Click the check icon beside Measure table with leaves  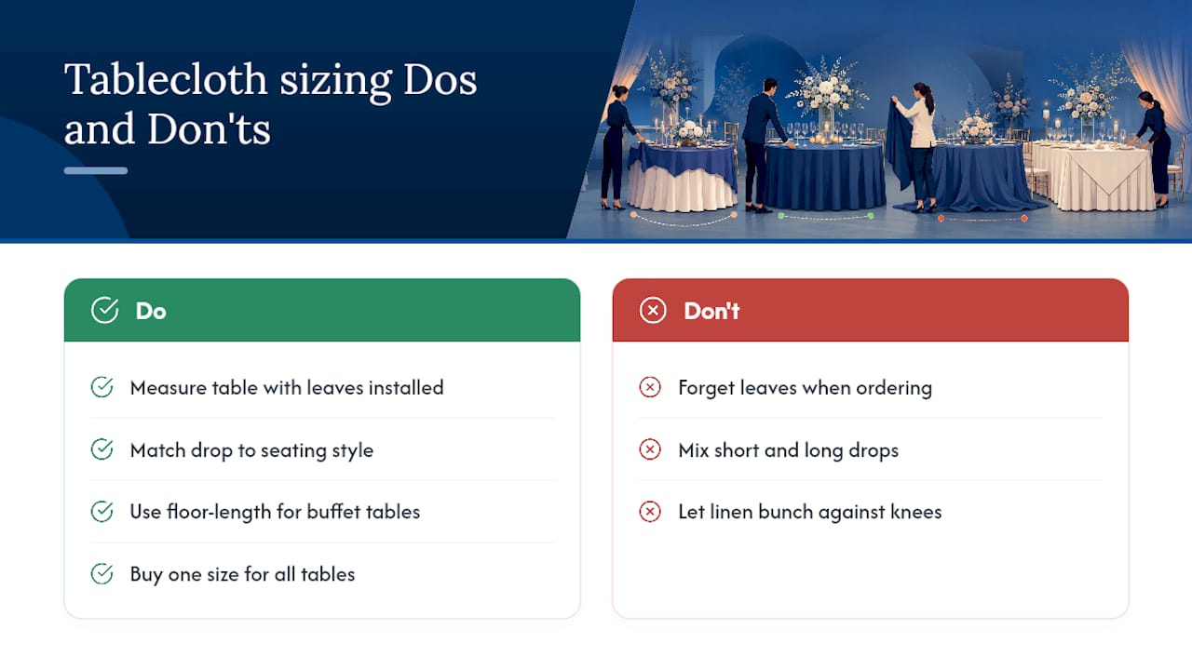[x=102, y=387]
